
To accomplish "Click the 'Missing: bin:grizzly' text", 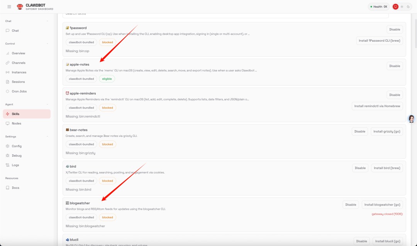I will (x=80, y=153).
